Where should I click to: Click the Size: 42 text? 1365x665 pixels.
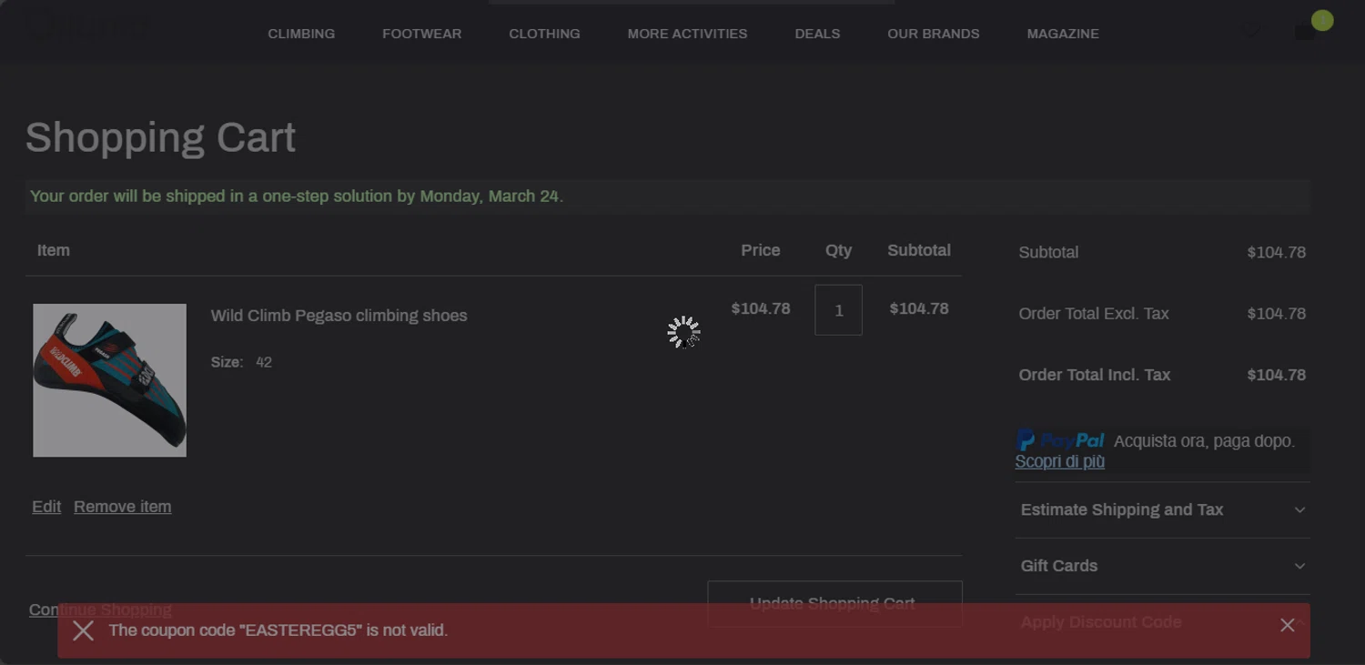point(241,362)
